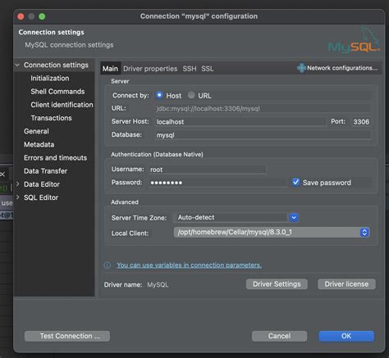Click the Test Connection button

point(67,336)
